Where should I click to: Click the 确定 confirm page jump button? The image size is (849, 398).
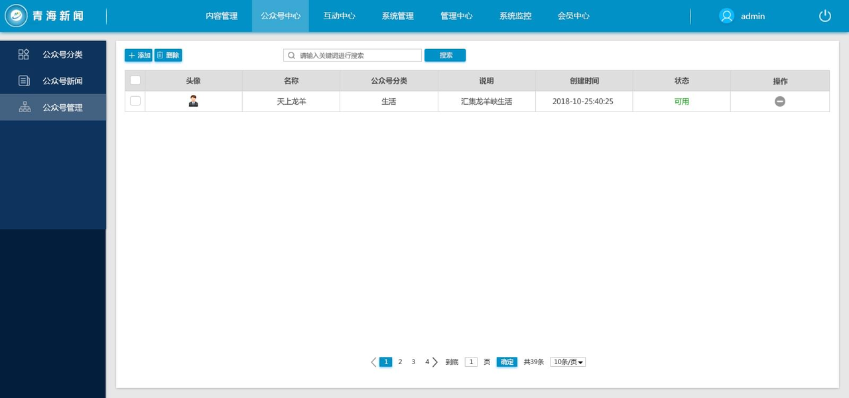pyautogui.click(x=507, y=362)
